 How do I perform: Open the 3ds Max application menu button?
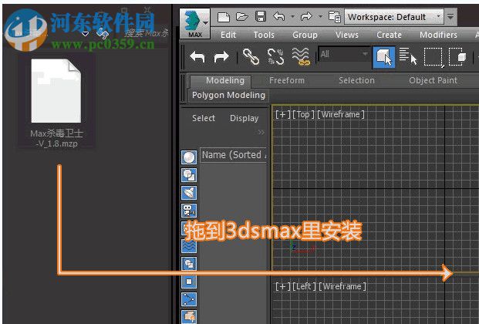click(x=195, y=24)
